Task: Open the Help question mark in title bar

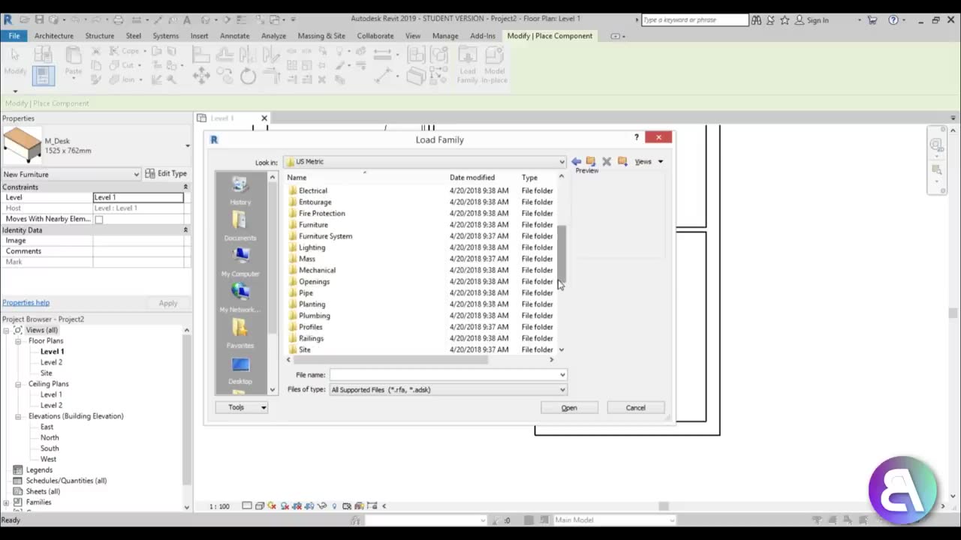Action: [x=893, y=20]
